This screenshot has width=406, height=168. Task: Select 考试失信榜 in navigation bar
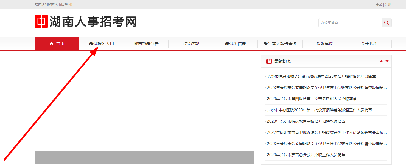235,44
